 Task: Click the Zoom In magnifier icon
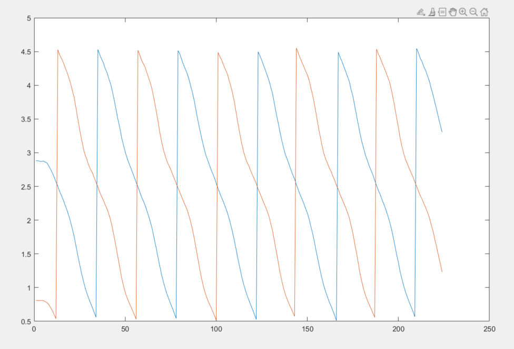[463, 12]
